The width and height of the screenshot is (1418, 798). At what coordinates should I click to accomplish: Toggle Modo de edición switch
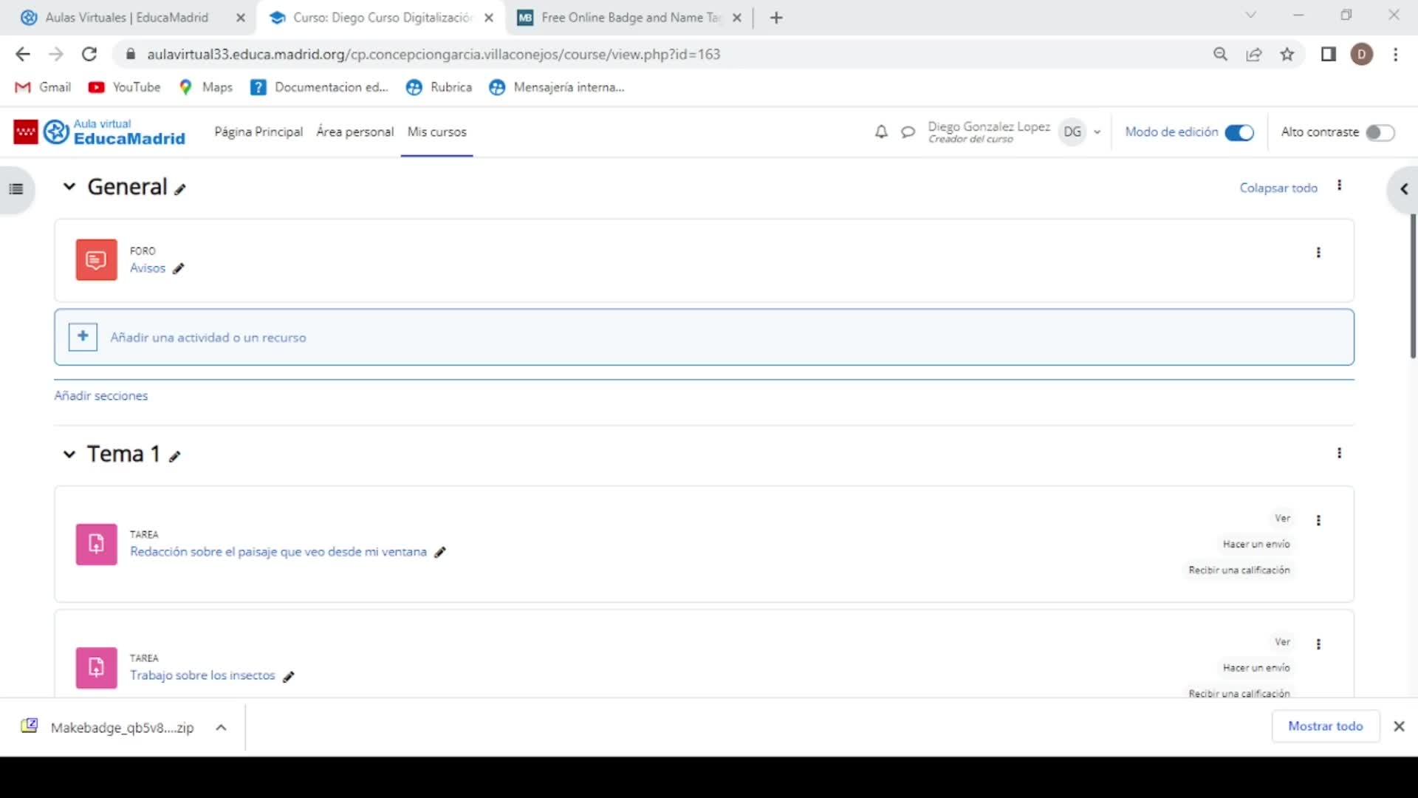pos(1239,132)
